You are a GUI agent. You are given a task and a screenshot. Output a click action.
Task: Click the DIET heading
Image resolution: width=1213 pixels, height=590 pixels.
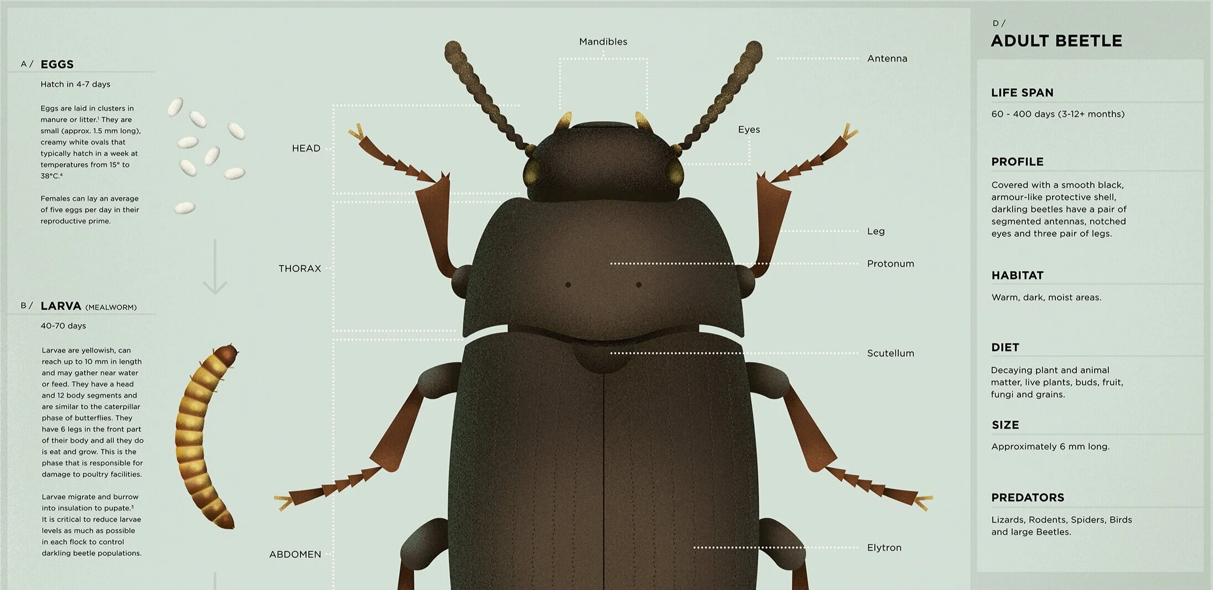[x=1005, y=347]
